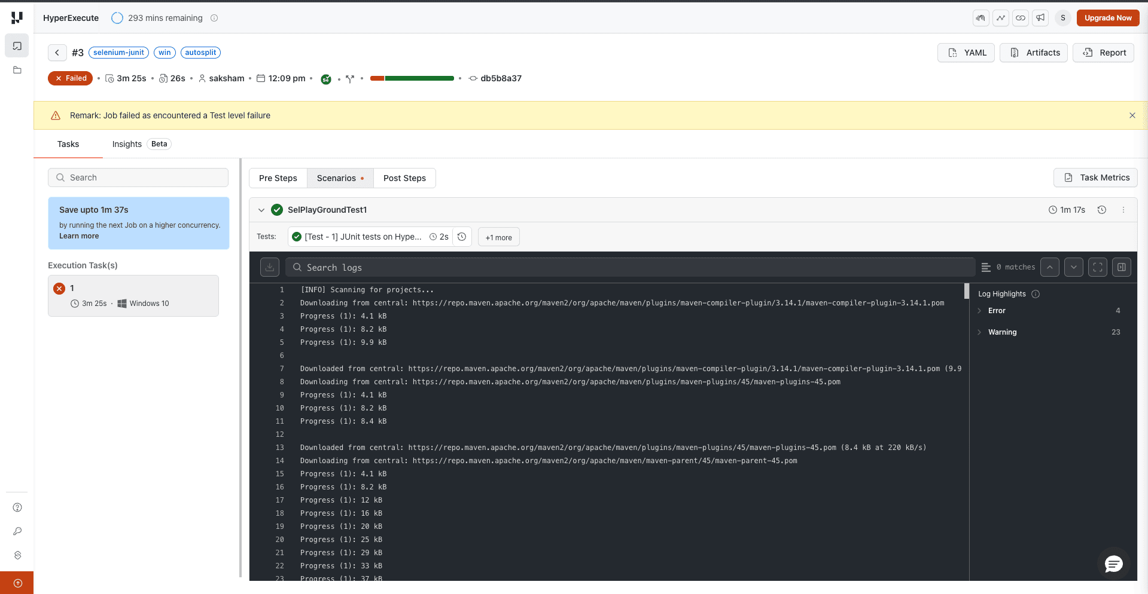
Task: Open Task Metrics
Action: (x=1095, y=177)
